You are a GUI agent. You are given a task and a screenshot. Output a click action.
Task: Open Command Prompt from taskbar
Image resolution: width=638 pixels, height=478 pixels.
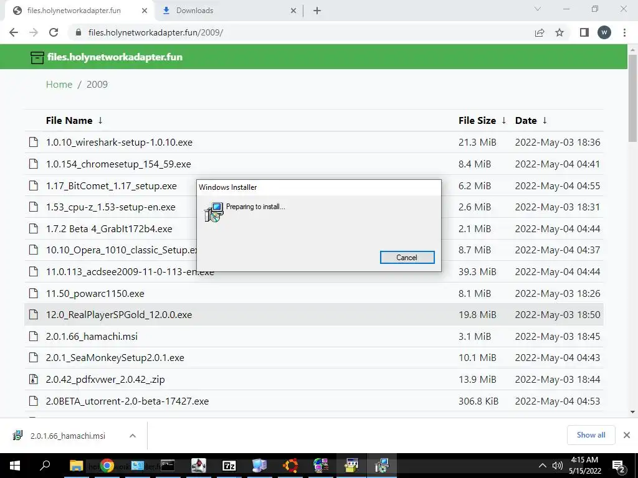coord(168,466)
